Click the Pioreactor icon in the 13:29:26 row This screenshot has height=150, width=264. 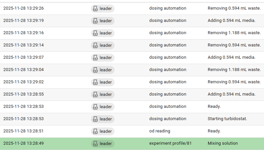[95, 8]
